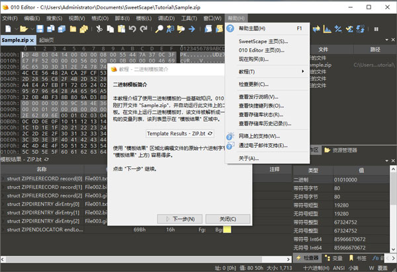
Task: Switch to the 变量 tab
Action: (x=334, y=258)
